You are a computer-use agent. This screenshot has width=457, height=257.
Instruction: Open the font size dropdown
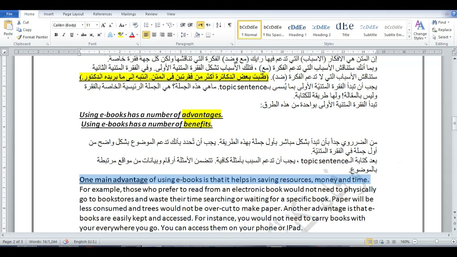point(97,25)
